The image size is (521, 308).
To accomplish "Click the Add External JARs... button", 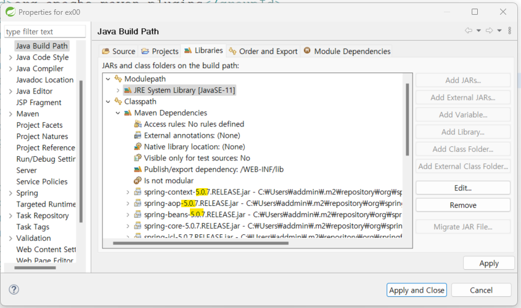I will point(463,97).
